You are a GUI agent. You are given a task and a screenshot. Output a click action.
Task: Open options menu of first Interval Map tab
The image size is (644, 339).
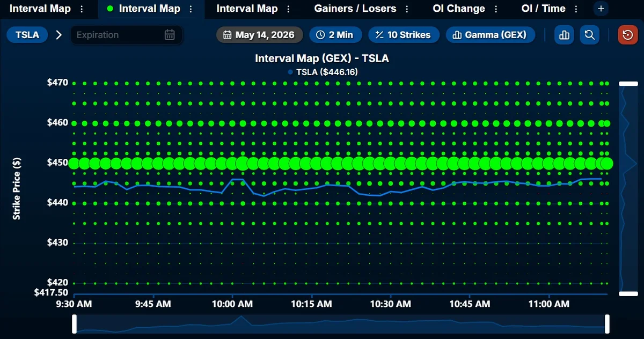click(x=82, y=9)
